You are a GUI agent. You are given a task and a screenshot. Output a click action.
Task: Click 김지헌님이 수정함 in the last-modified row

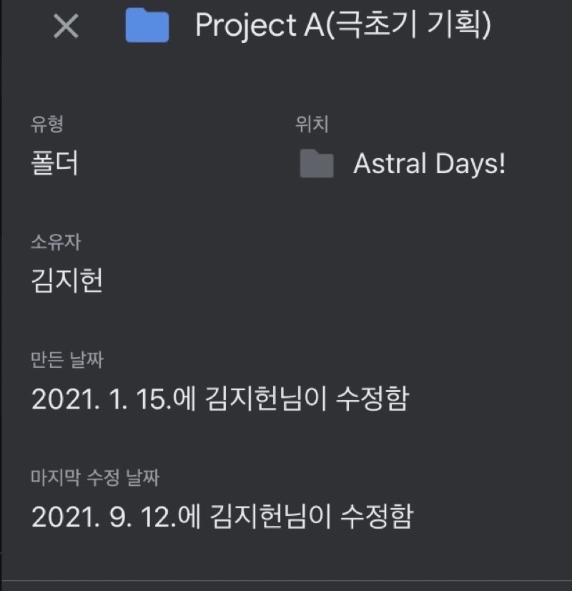coord(310,516)
